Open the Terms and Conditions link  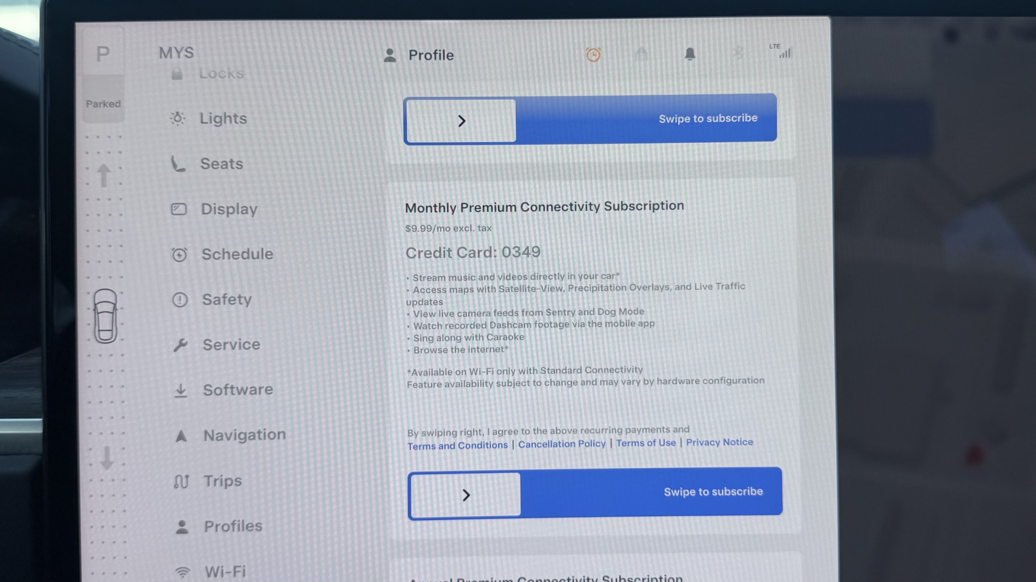tap(458, 445)
